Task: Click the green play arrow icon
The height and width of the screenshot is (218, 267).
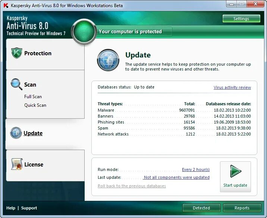Action: [236, 171]
